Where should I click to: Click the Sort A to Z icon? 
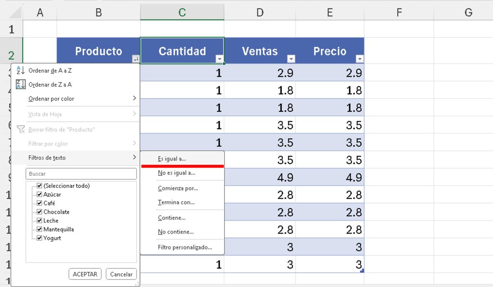(x=20, y=70)
